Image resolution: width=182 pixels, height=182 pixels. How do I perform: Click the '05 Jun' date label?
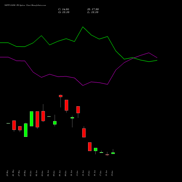[x=54, y=173]
